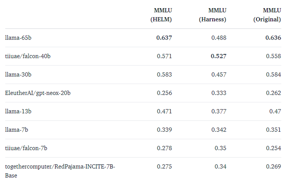Select RedPajama's HELM score 0.275
291x182 pixels.
click(x=164, y=167)
